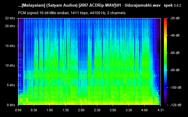Click the 0 kHz frequency axis label
This screenshot has height=117, width=188.
[11, 105]
